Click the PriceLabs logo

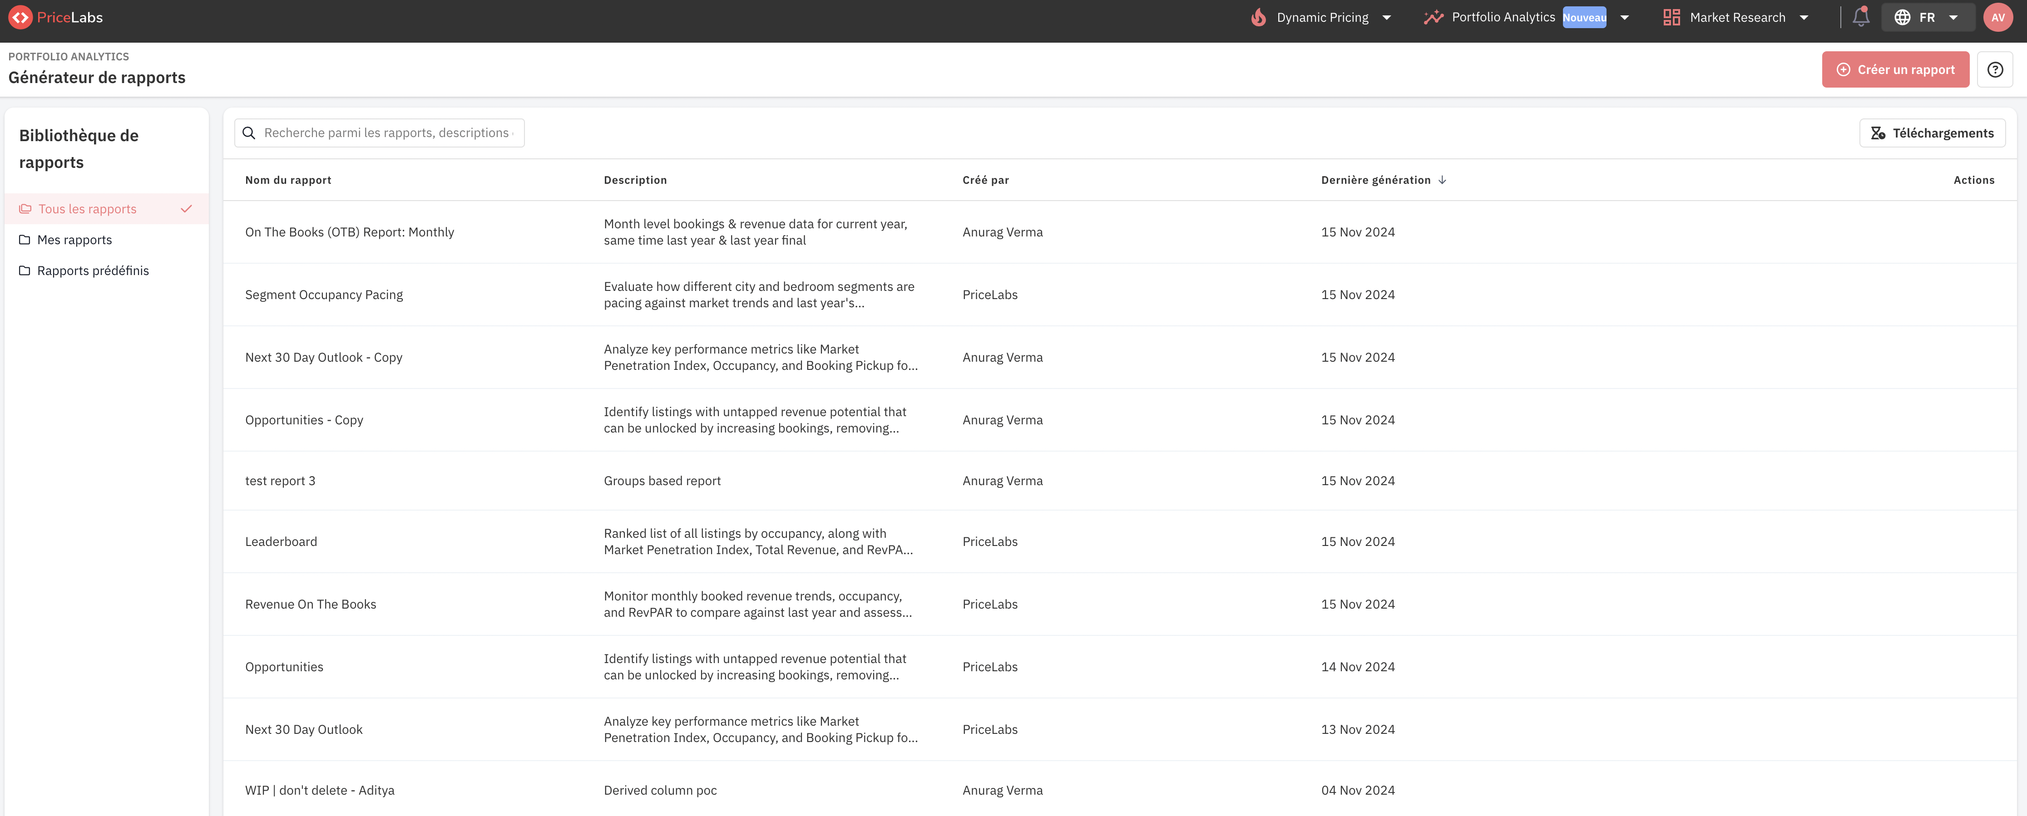pos(55,17)
